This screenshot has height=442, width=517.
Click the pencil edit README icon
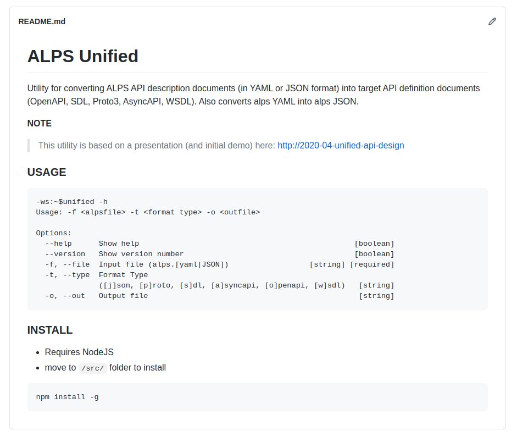coord(492,21)
